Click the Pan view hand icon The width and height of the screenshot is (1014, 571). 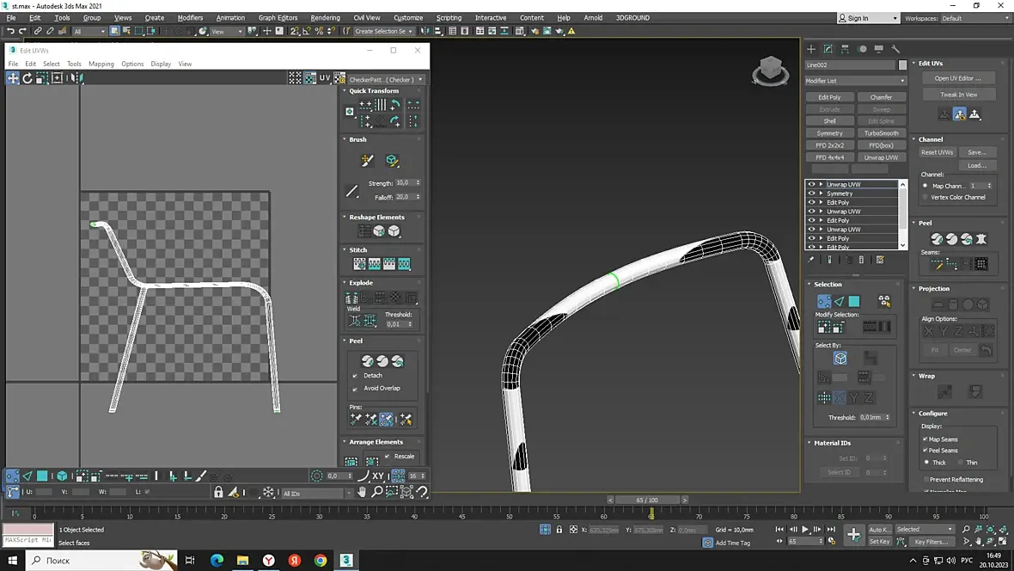(x=362, y=493)
